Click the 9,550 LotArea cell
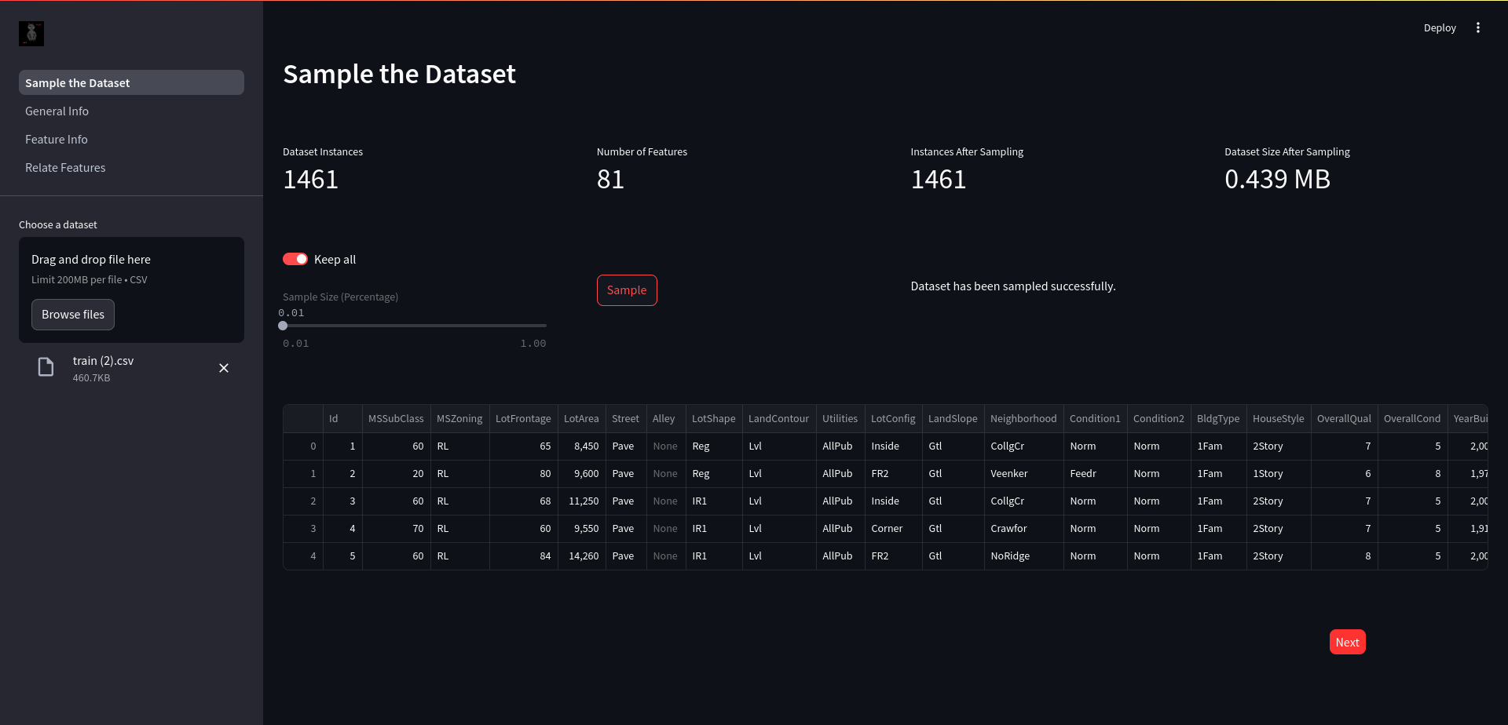The height and width of the screenshot is (725, 1508). (x=581, y=529)
